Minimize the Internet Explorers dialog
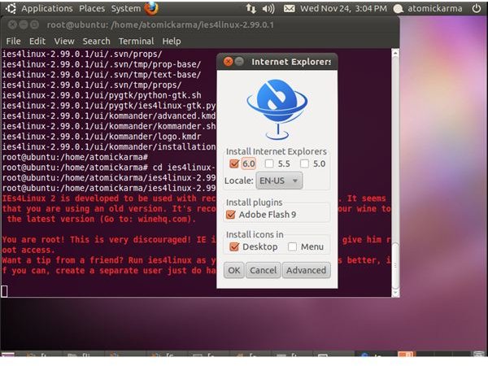Viewport: 488px width, 366px height. 239,62
